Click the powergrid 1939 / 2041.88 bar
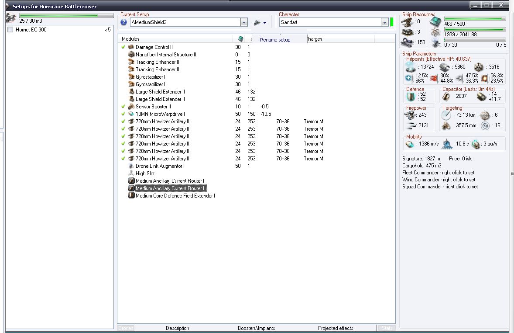This screenshot has height=333, width=514. click(x=475, y=30)
